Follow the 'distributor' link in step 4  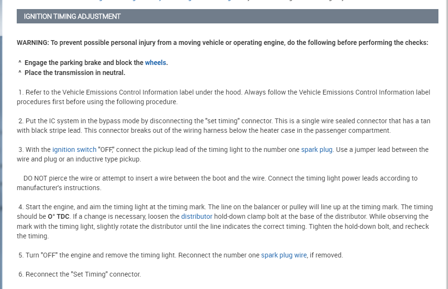[197, 216]
